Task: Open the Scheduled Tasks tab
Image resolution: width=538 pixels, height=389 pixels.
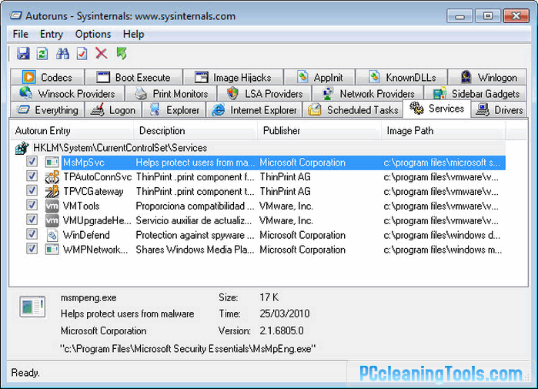Action: click(353, 110)
